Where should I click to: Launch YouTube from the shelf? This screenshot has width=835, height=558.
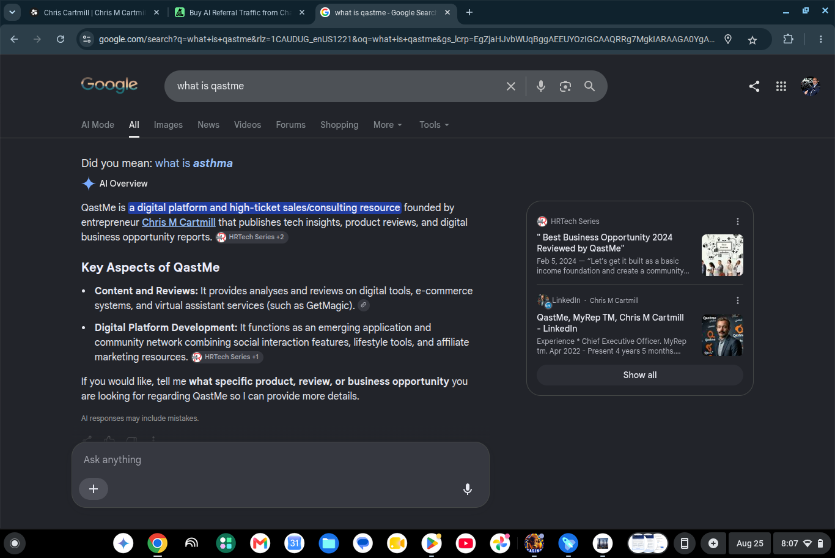point(466,543)
